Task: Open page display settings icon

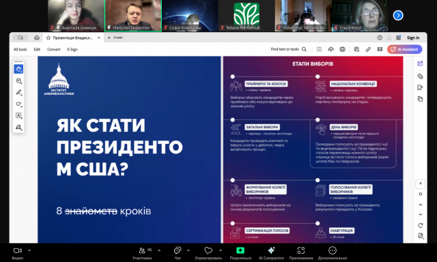Action: (x=421, y=236)
